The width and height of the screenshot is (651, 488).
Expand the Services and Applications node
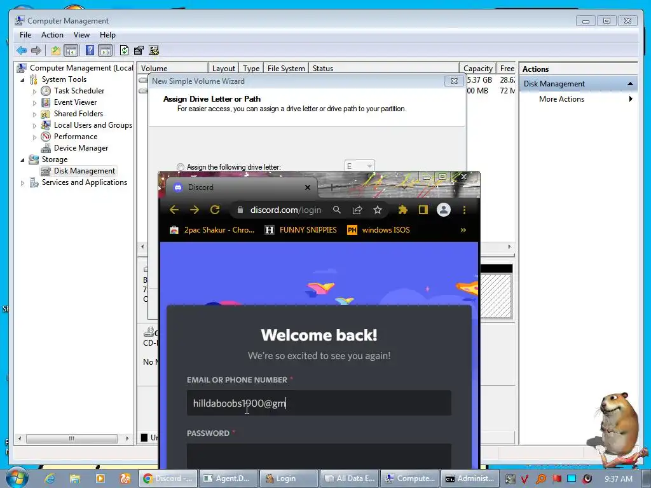pos(22,182)
